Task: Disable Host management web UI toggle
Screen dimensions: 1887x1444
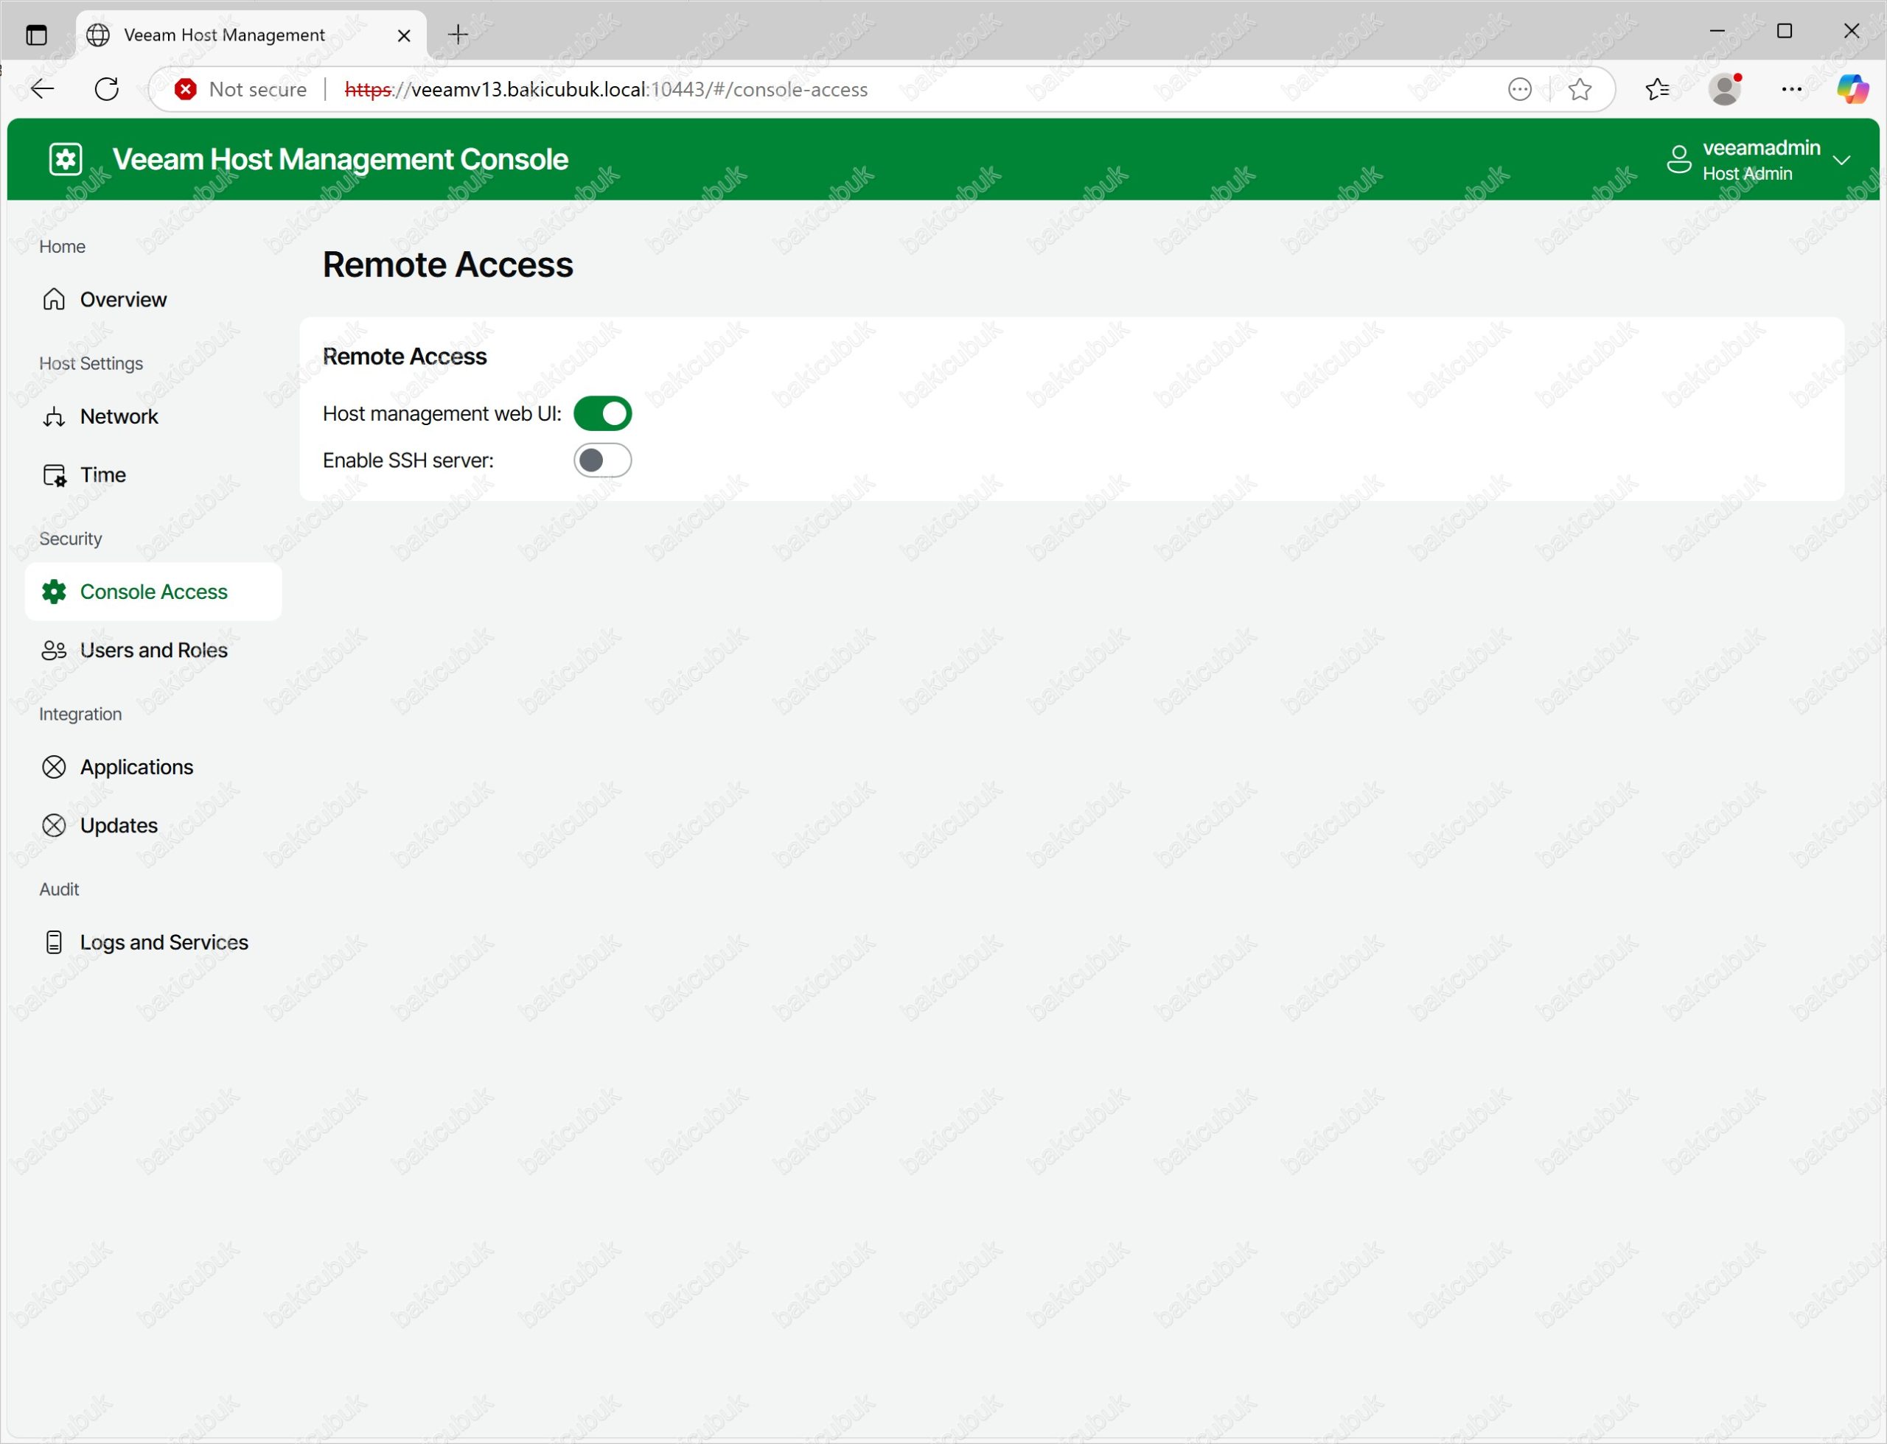Action: click(602, 413)
